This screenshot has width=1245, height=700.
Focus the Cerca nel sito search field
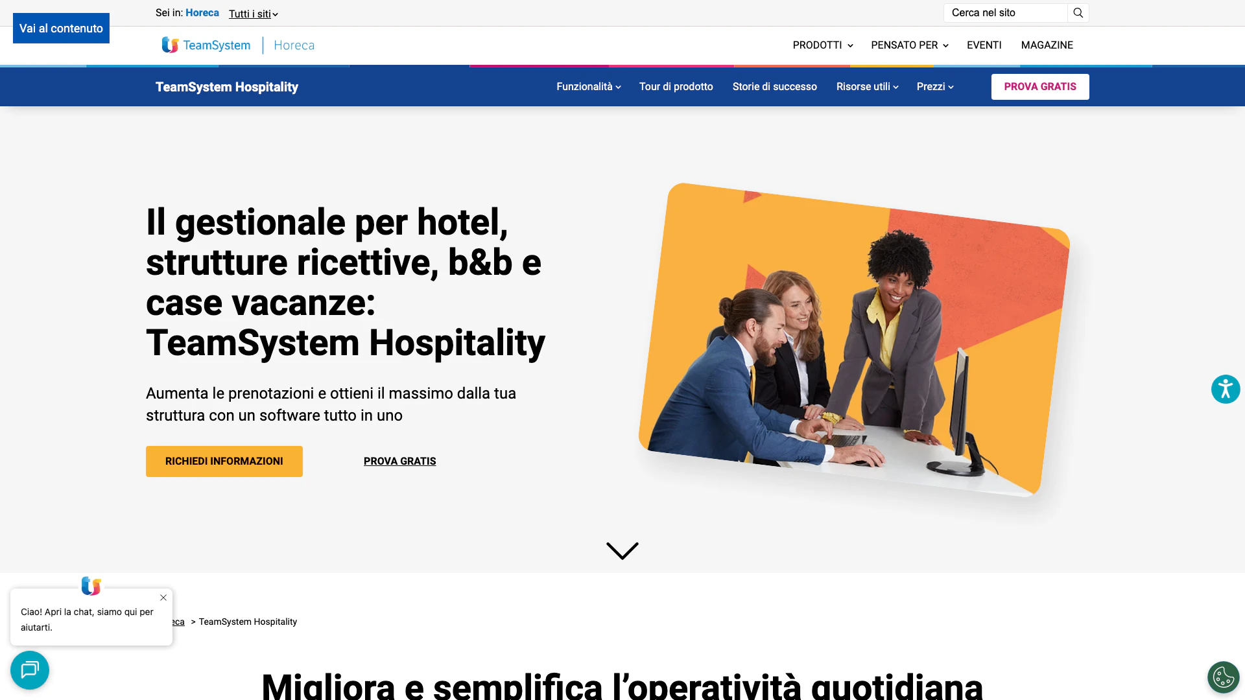pyautogui.click(x=1005, y=13)
